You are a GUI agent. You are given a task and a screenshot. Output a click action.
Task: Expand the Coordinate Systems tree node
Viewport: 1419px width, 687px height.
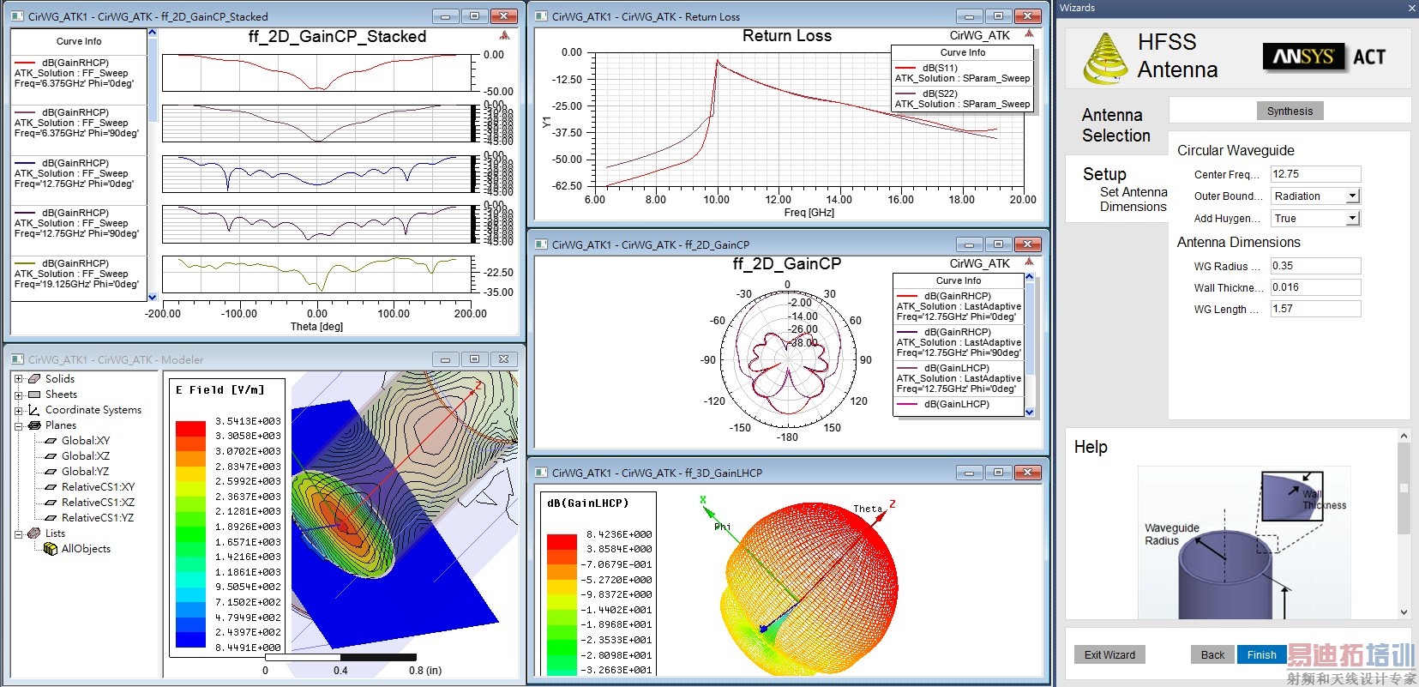[18, 410]
